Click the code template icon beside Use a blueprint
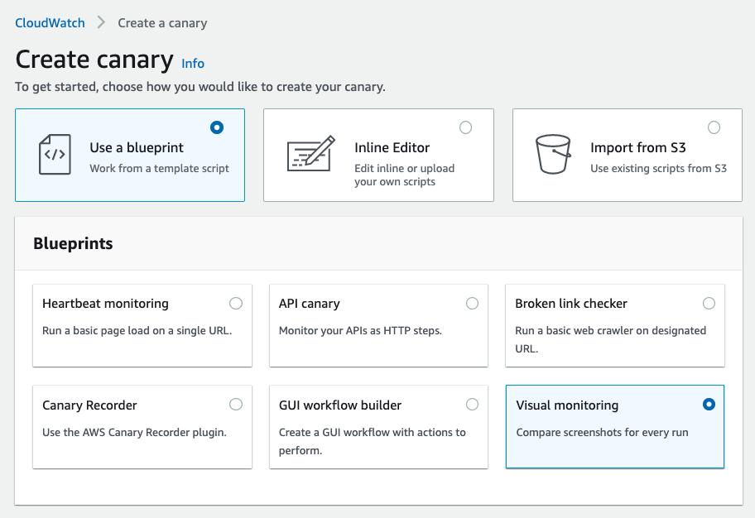Image resolution: width=755 pixels, height=518 pixels. pyautogui.click(x=54, y=154)
